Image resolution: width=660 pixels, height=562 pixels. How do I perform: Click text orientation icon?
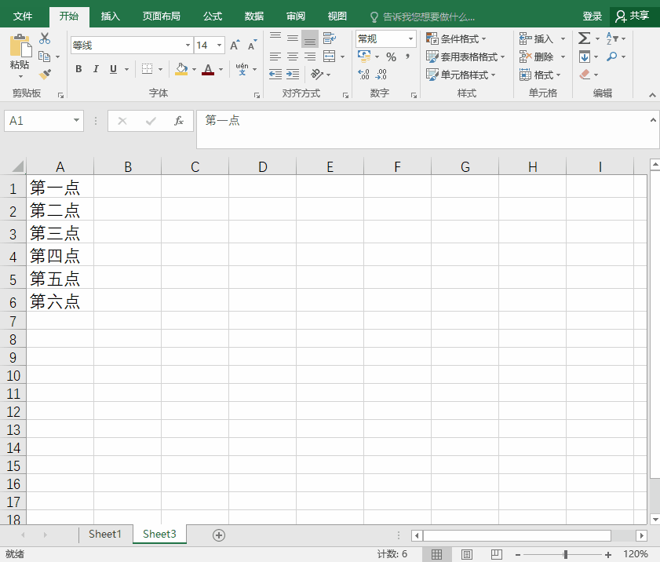tap(317, 75)
